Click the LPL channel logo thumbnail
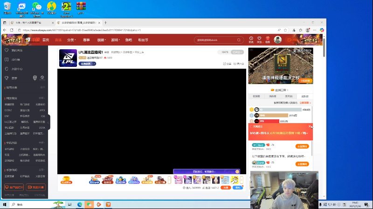The height and width of the screenshot is (209, 373). [68, 58]
